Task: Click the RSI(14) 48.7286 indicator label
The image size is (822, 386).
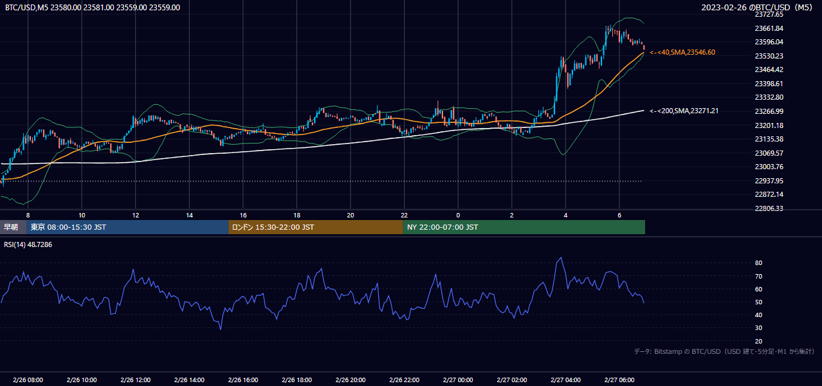Action: (28, 244)
